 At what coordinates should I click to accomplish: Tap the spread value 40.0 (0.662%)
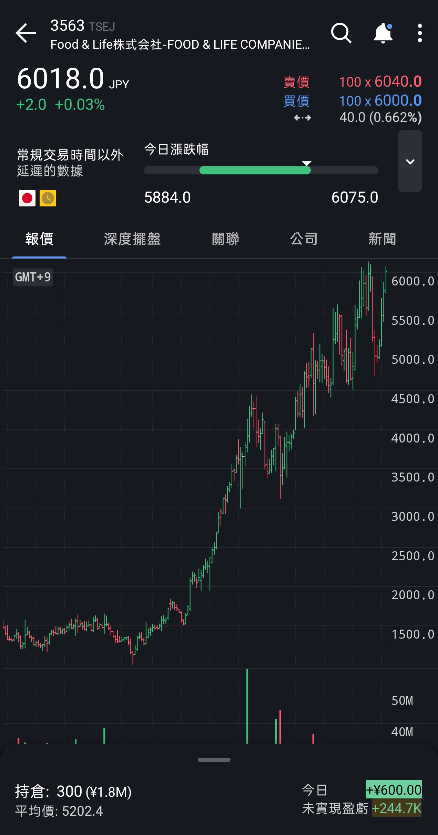tap(380, 118)
